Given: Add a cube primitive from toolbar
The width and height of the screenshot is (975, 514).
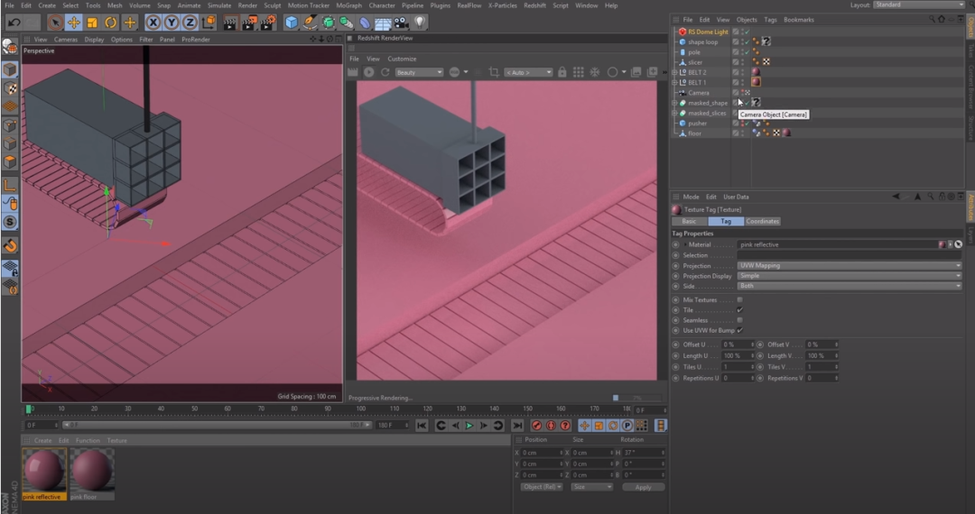Looking at the screenshot, I should [292, 23].
